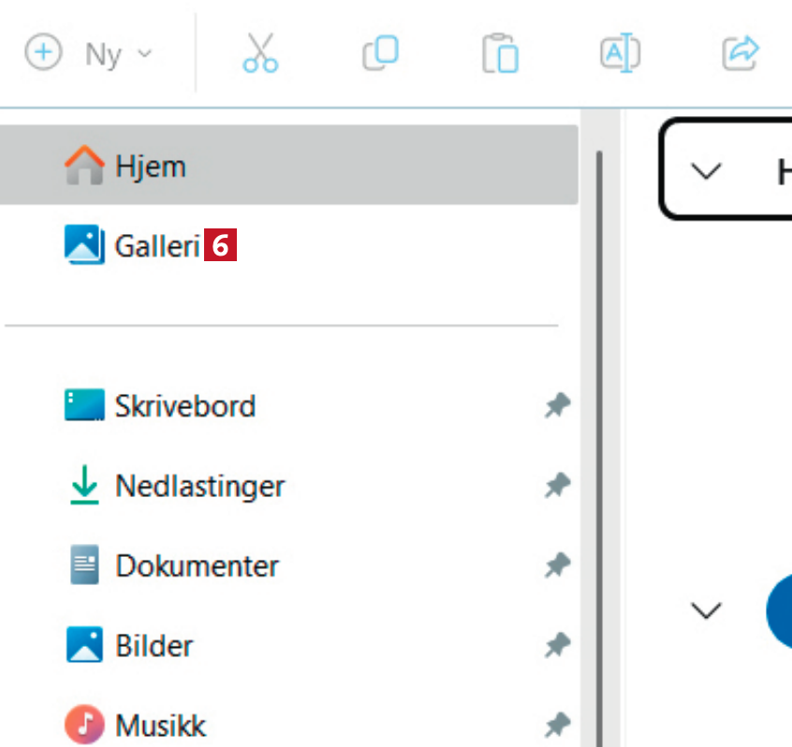Open the Skrivebord folder
Viewport: 792px width, 747px height.
[x=184, y=406]
